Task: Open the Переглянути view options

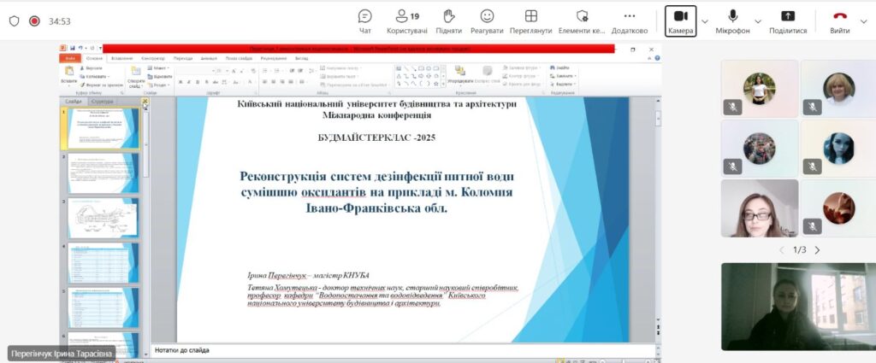Action: click(530, 20)
